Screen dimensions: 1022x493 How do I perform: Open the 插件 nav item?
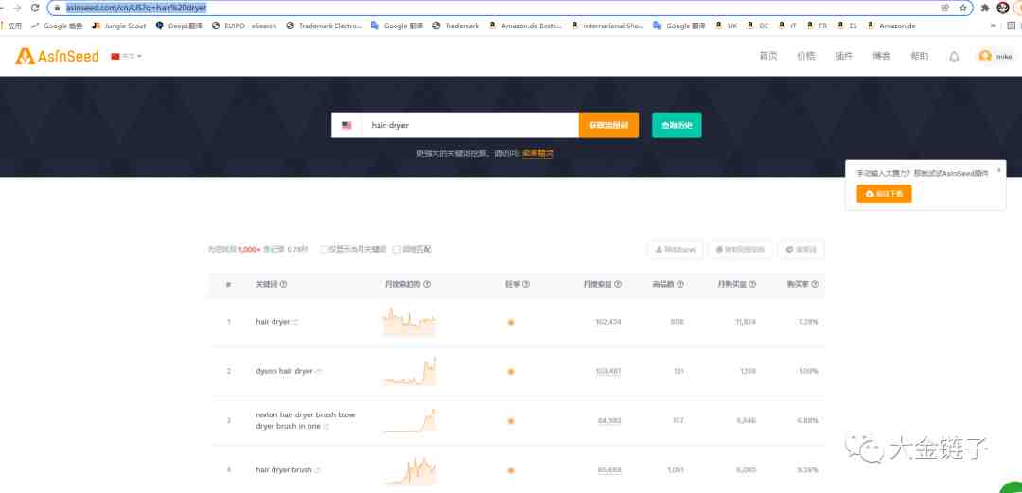coord(843,57)
